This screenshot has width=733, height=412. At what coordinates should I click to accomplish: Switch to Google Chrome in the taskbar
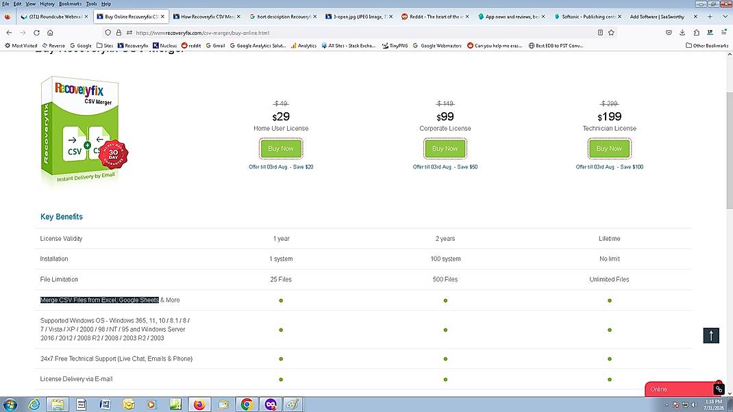(x=247, y=404)
